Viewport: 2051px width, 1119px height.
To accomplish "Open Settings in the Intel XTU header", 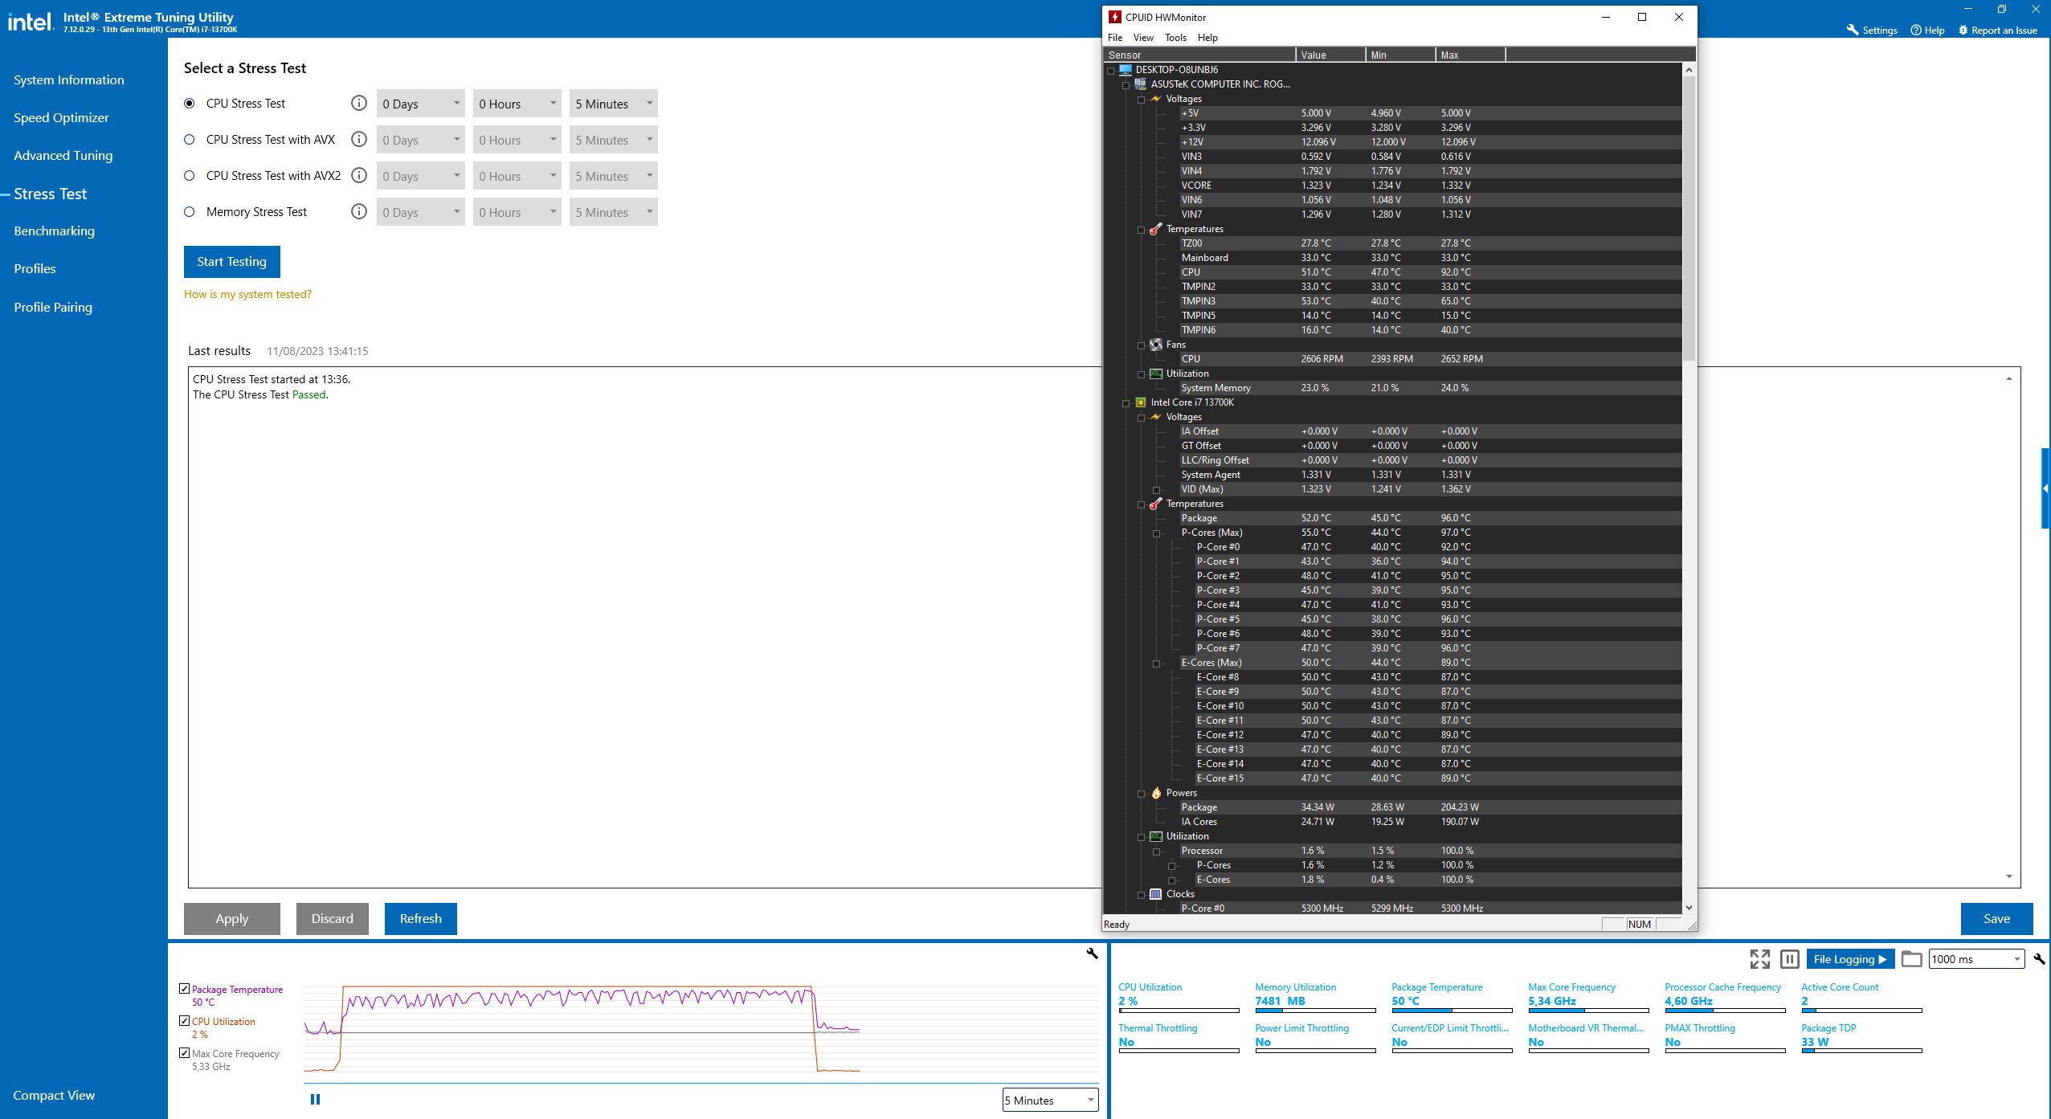I will click(x=1872, y=31).
